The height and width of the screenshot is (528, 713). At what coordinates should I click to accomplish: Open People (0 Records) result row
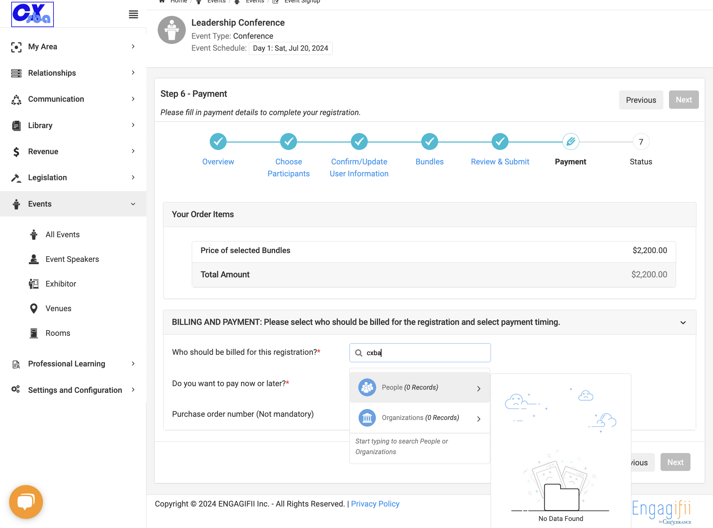pos(419,388)
